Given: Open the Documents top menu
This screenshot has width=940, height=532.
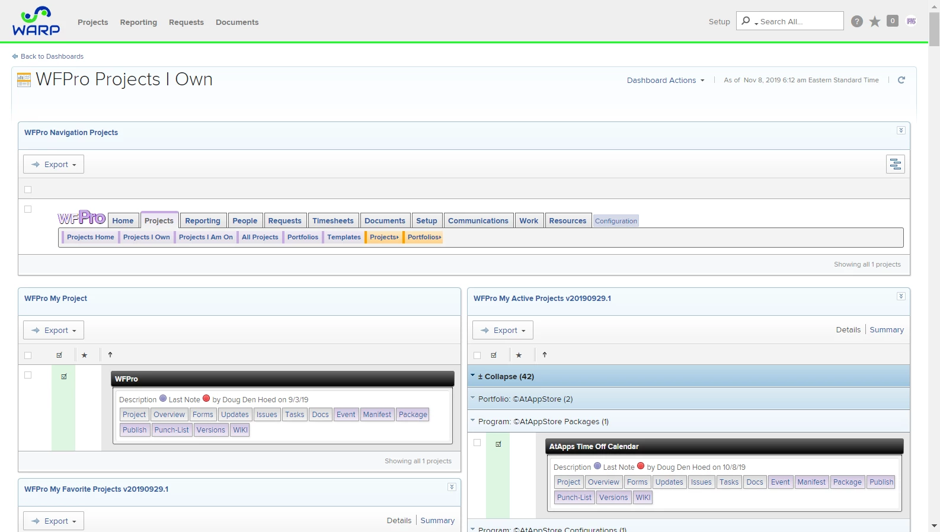Looking at the screenshot, I should coord(237,22).
